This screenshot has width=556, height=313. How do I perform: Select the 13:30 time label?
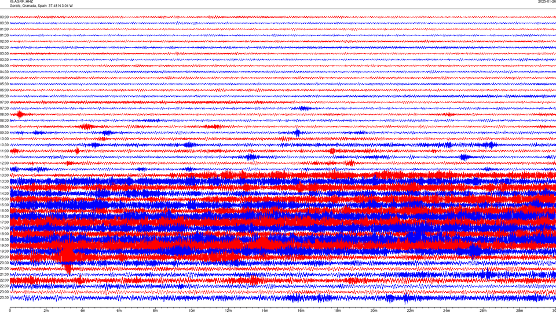4,181
